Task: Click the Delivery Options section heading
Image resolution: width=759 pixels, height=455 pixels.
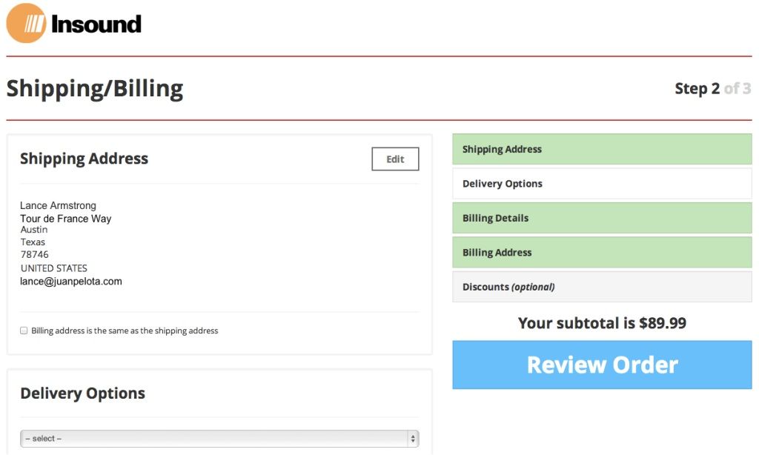Action: pos(83,393)
